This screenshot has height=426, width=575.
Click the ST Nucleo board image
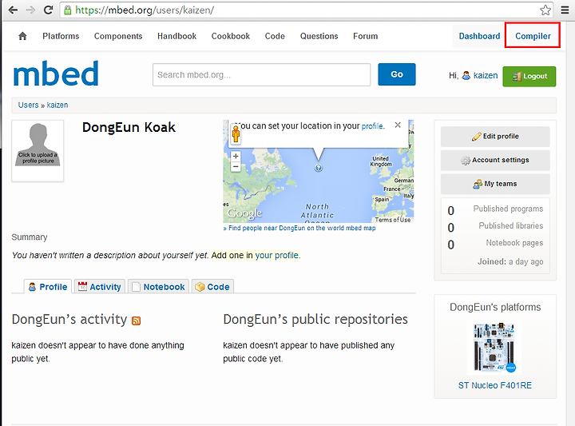pyautogui.click(x=494, y=348)
